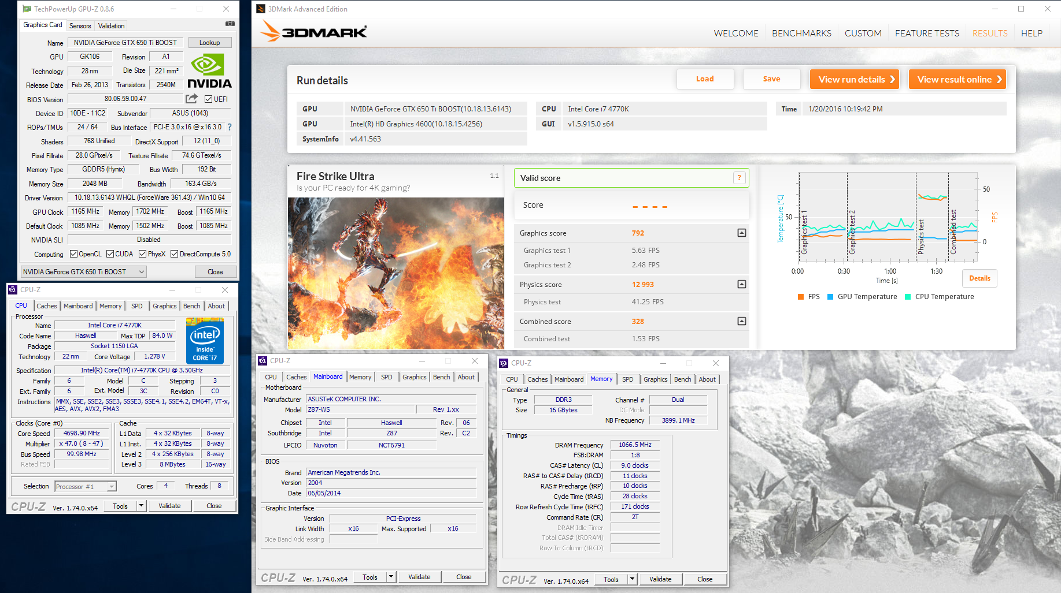Click the Load button in Run details
Image resolution: width=1061 pixels, height=593 pixels.
(705, 79)
